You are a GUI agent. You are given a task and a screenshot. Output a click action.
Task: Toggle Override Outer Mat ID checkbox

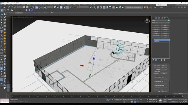coord(154,81)
